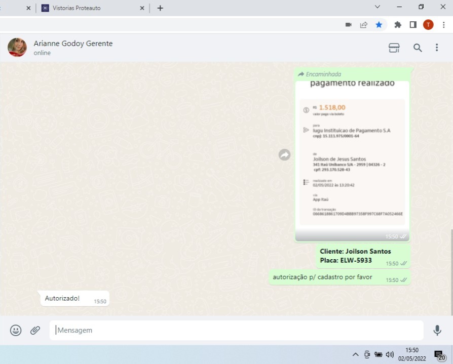Expand the tab search chevron

pos(377,7)
